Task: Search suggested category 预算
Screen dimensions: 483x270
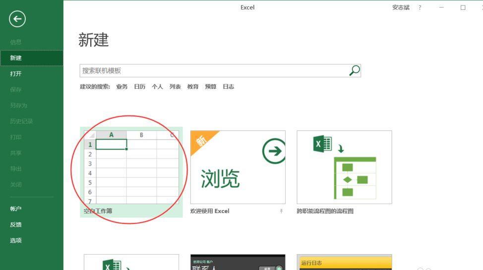Action: pos(211,87)
